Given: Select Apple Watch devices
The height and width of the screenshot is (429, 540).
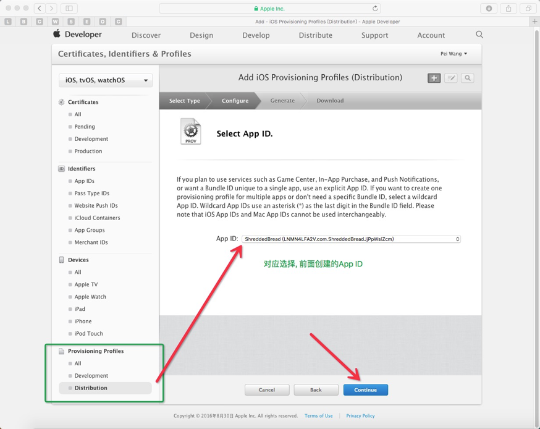Looking at the screenshot, I should pyautogui.click(x=90, y=297).
